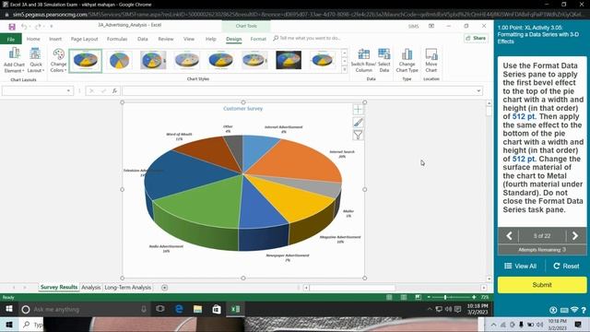Click the zoom slider handle

pos(445,297)
